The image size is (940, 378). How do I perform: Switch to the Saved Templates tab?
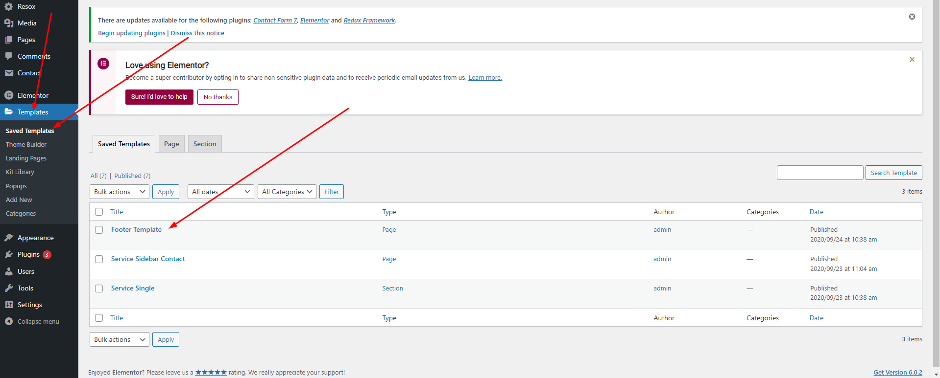(x=124, y=144)
